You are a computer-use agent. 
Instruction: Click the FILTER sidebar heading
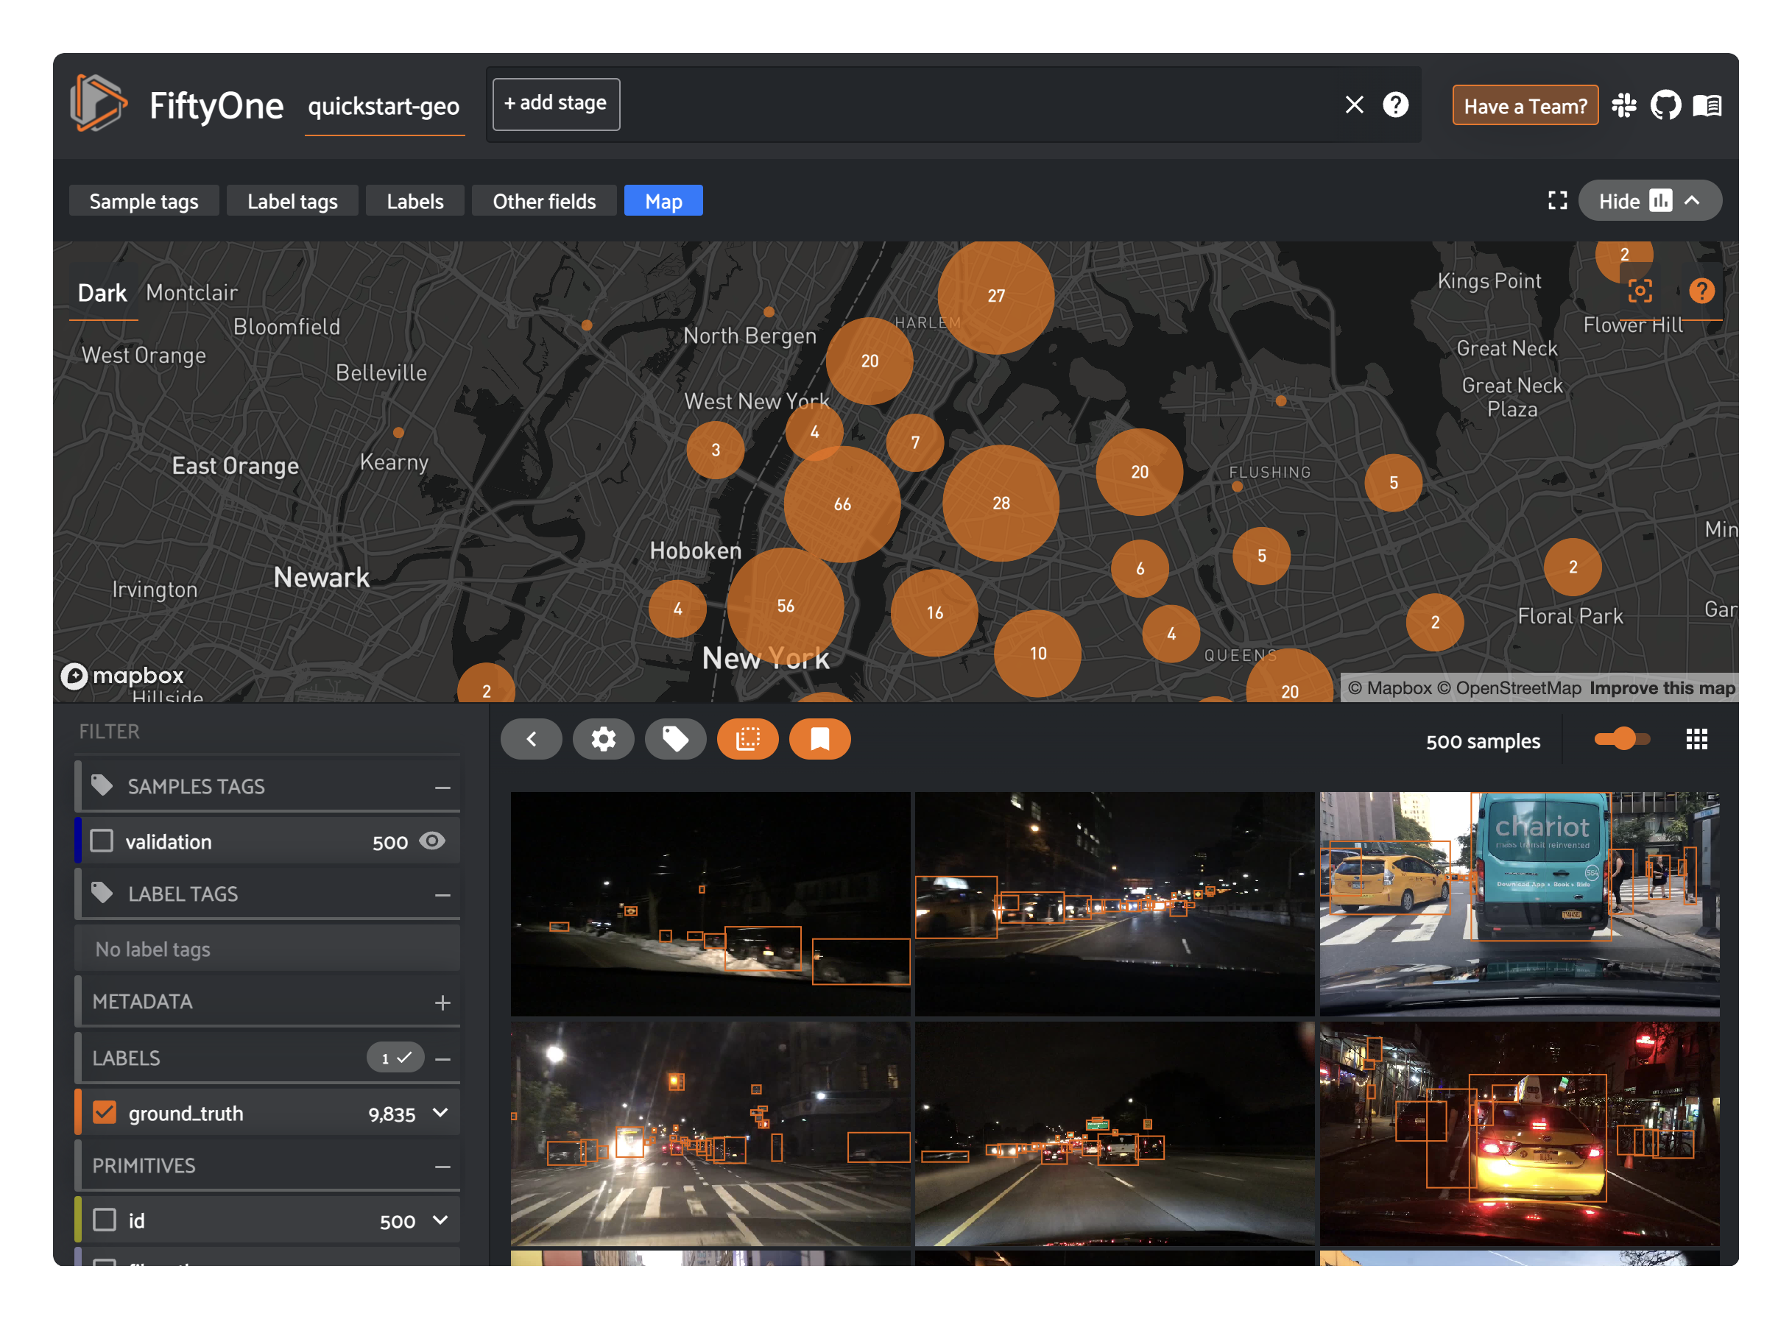[x=109, y=732]
